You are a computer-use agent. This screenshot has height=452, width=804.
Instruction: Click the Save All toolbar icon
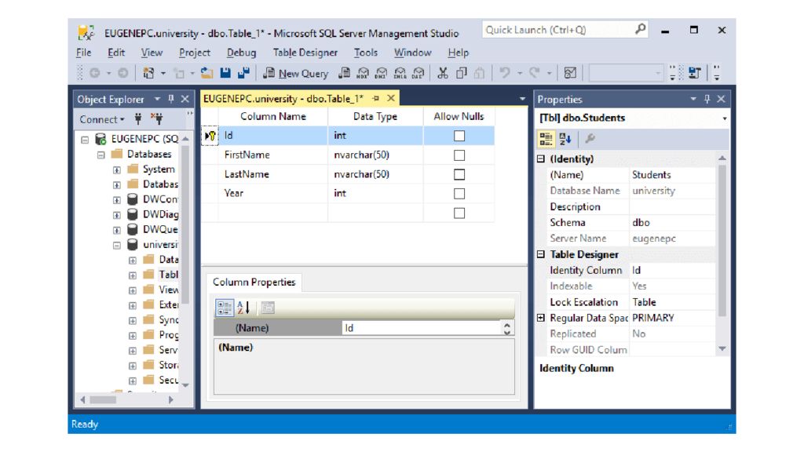243,73
